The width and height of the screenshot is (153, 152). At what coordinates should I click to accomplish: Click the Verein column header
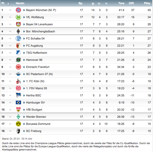[20, 3]
